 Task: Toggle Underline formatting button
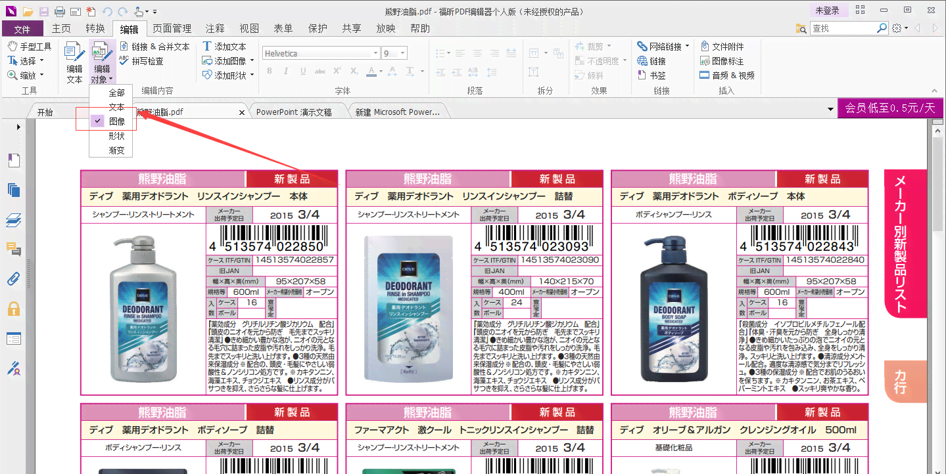(x=303, y=71)
